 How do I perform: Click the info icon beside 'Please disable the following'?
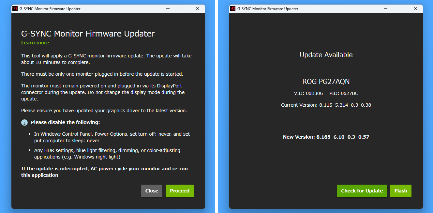click(24, 123)
